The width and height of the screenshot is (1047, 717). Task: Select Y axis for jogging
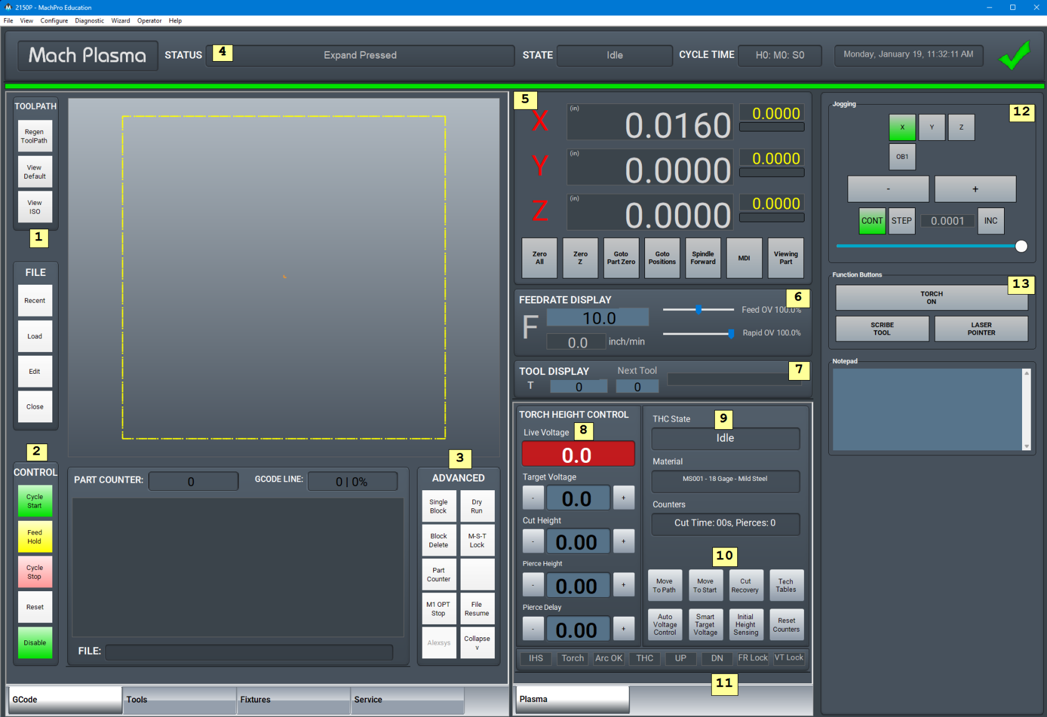point(932,127)
